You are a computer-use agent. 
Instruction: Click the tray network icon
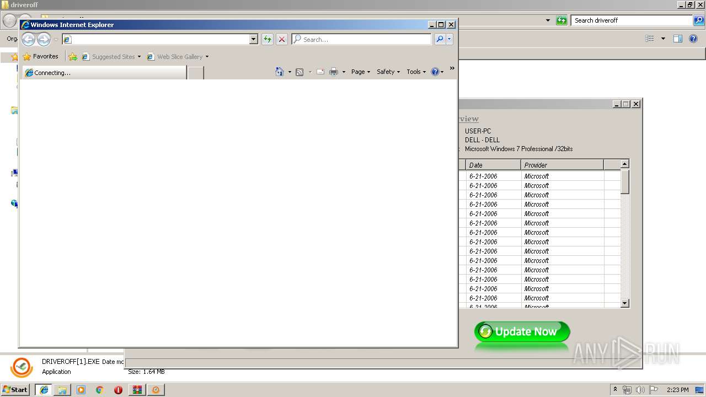627,390
